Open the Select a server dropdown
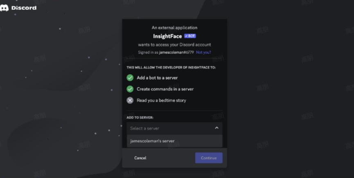354x178 pixels. [174, 128]
